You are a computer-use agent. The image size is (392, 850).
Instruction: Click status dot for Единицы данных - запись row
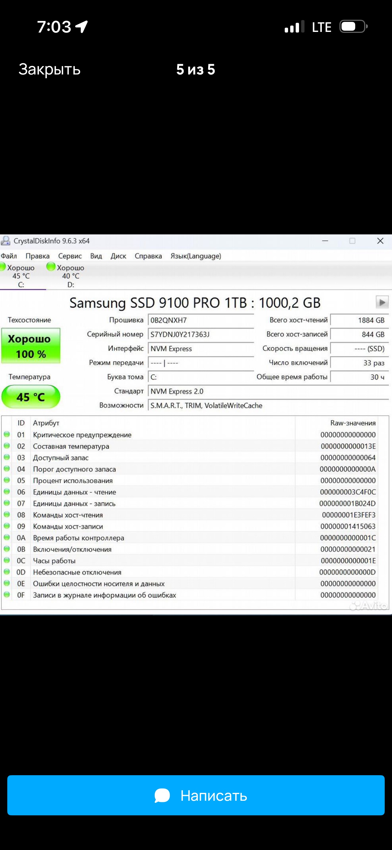point(7,503)
